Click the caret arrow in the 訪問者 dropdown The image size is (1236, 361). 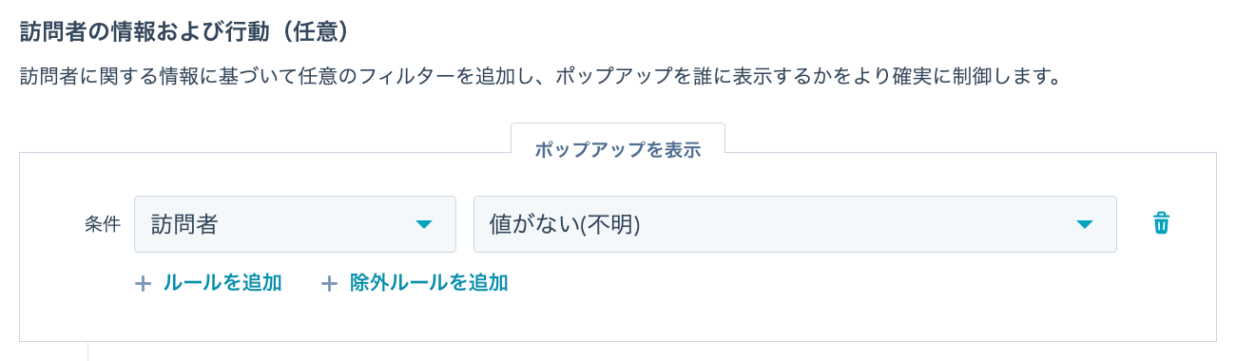click(424, 224)
